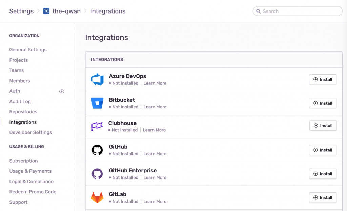This screenshot has width=347, height=211.
Task: Open Repositories in sidebar
Action: click(23, 112)
